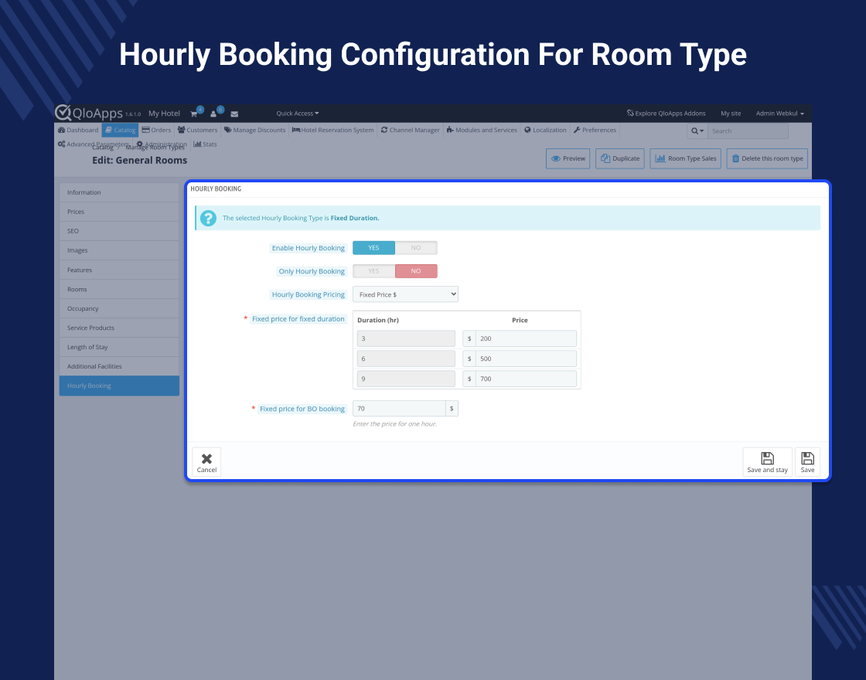Open the Admin Webkul account dropdown

point(779,113)
